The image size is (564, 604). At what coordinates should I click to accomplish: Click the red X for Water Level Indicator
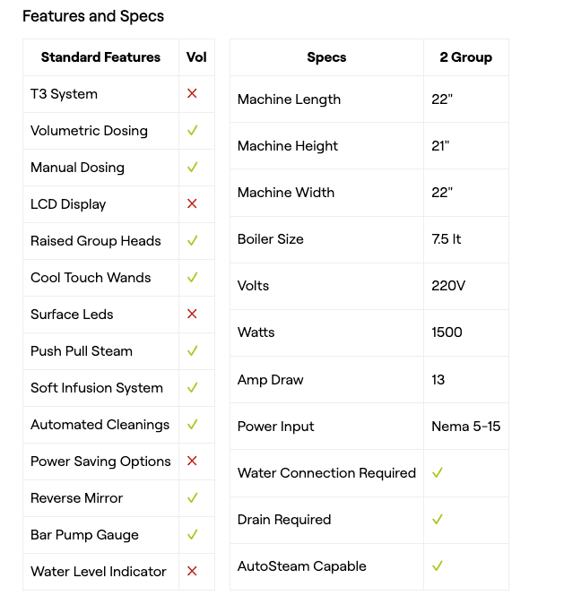(192, 571)
